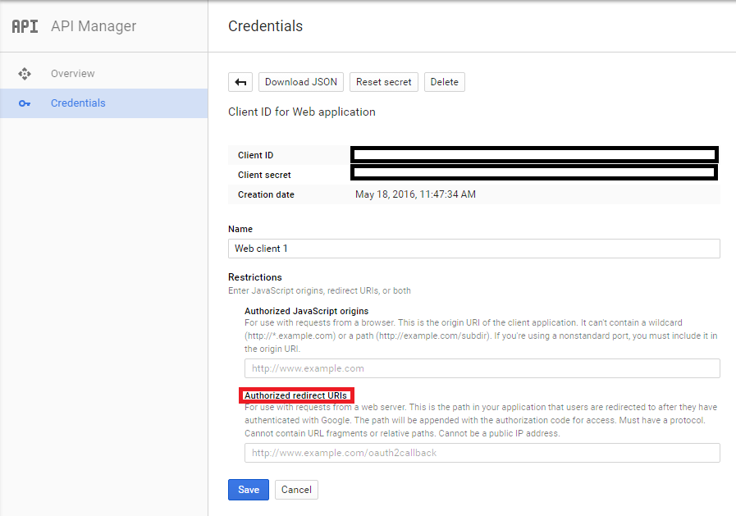Cancel editing the credentials
736x516 pixels.
pyautogui.click(x=296, y=490)
